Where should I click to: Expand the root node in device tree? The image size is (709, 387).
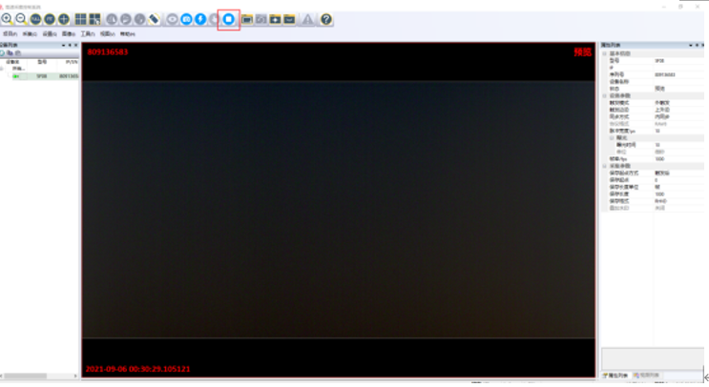pos(2,69)
